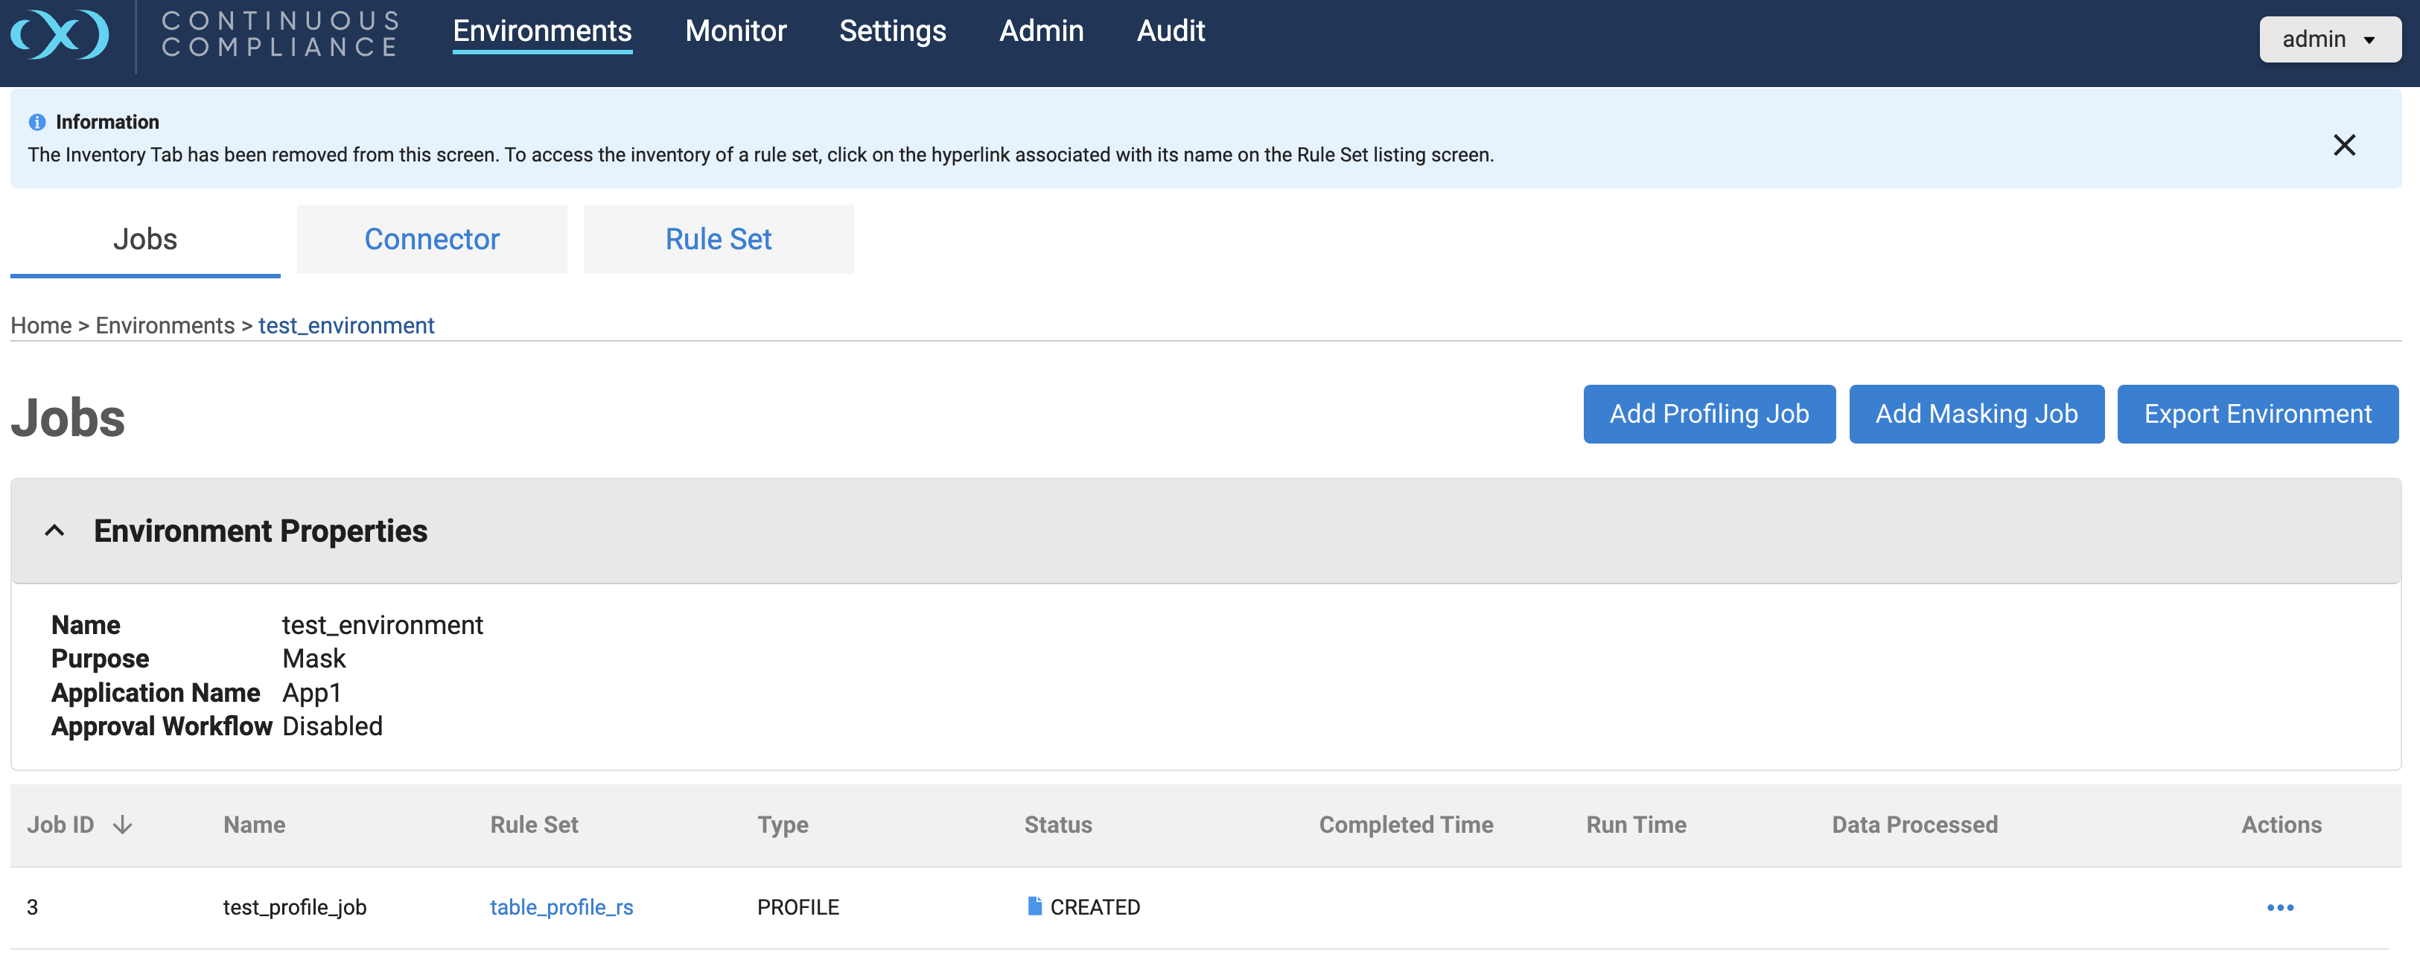Open the table_profile_rs rule set link

pos(561,907)
